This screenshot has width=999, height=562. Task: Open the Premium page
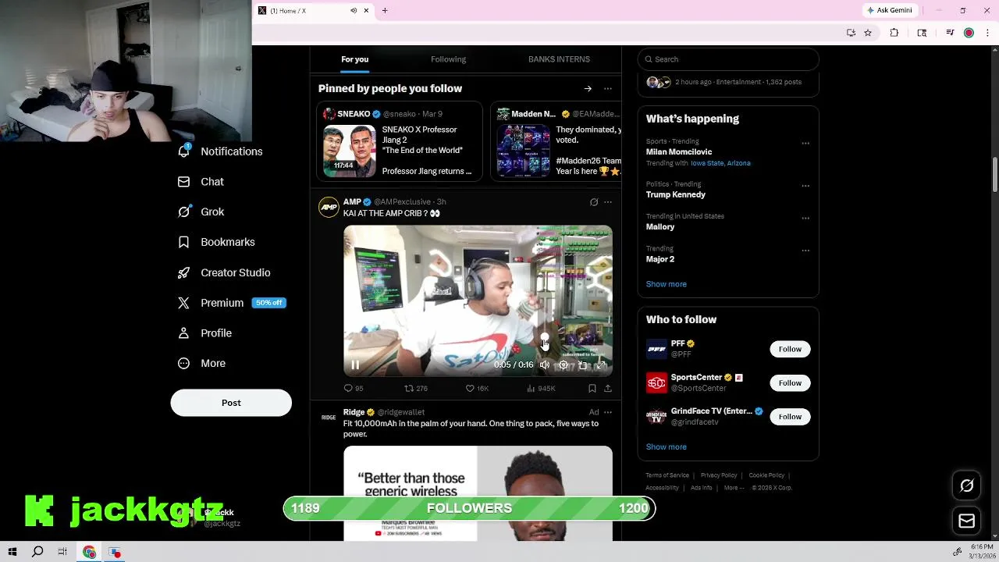(232, 303)
